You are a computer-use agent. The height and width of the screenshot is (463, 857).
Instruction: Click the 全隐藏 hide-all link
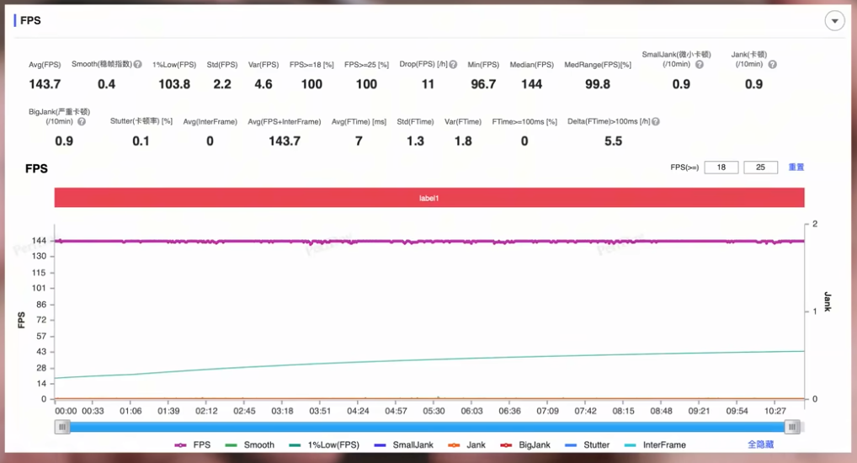(760, 444)
